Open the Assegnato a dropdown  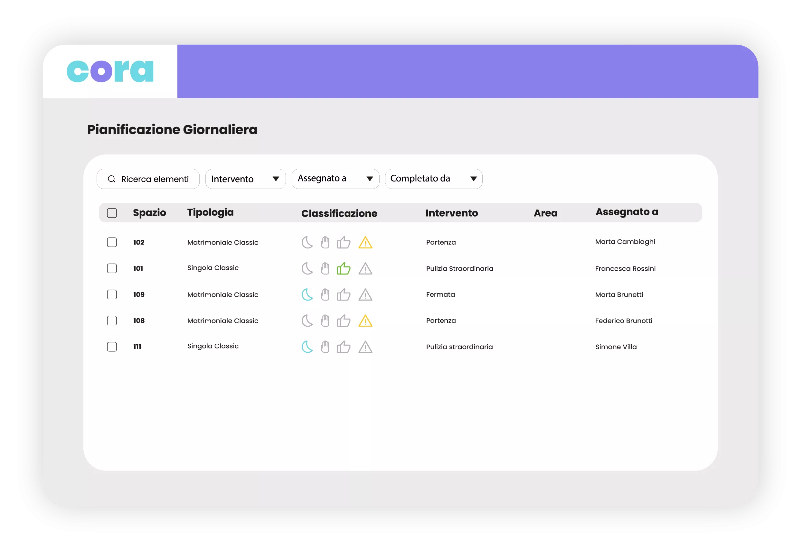tap(335, 179)
